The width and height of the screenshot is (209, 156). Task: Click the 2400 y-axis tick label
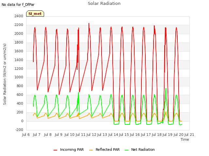(x=19, y=16)
